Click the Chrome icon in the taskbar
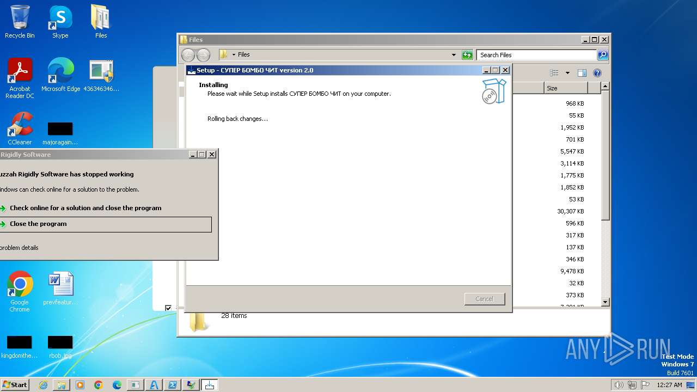Screen dimensions: 697x392 point(99,385)
